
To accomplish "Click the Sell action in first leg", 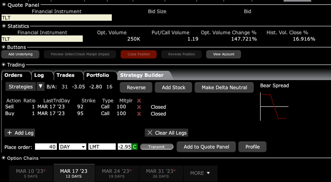I will click(10, 107).
